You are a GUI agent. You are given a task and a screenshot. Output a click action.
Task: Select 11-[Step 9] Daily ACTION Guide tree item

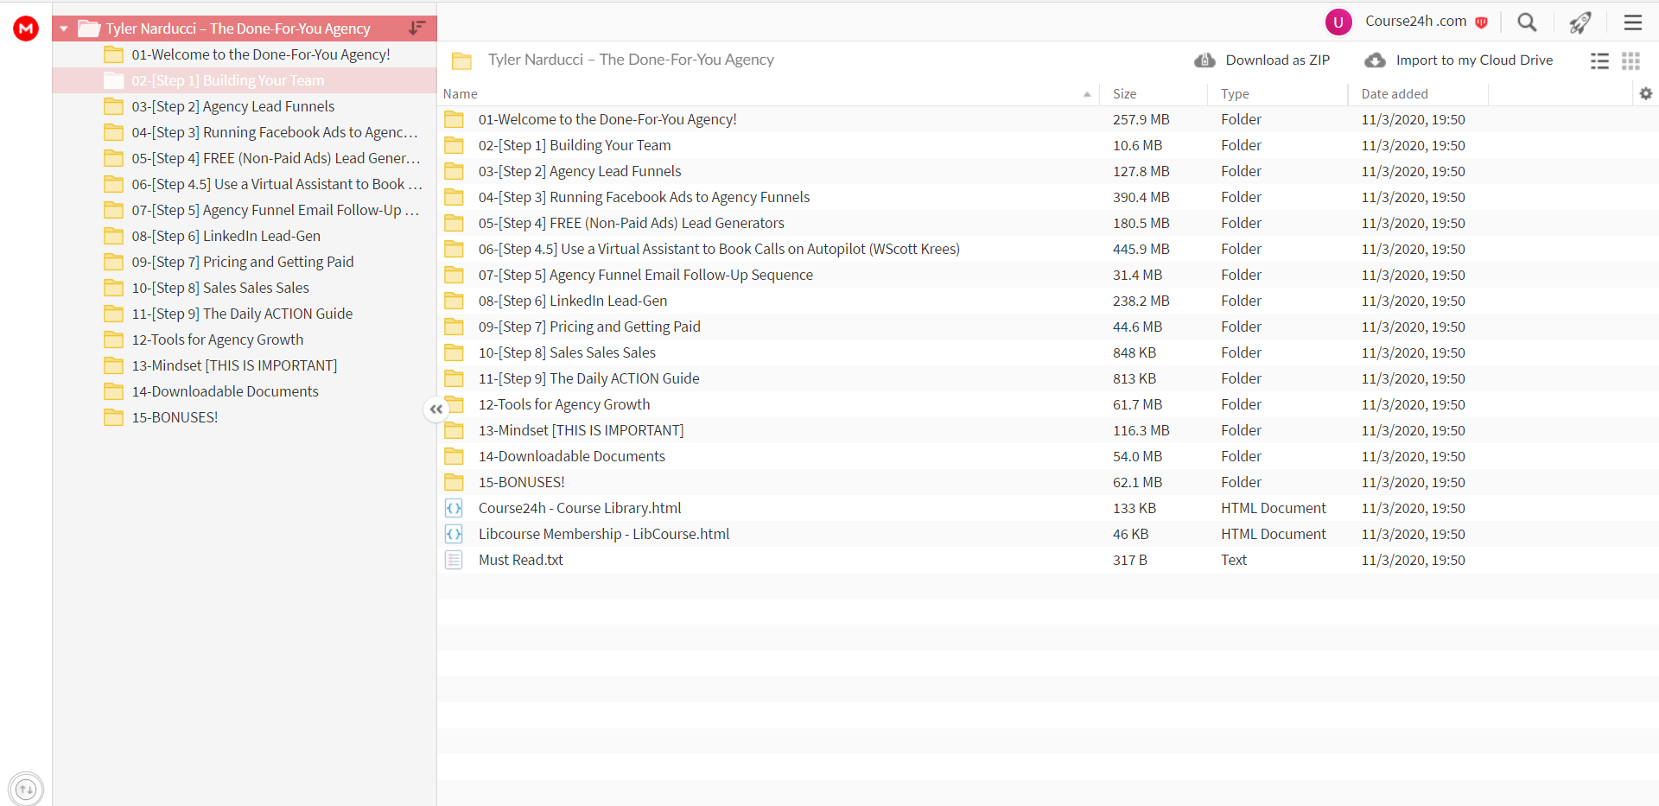click(245, 314)
